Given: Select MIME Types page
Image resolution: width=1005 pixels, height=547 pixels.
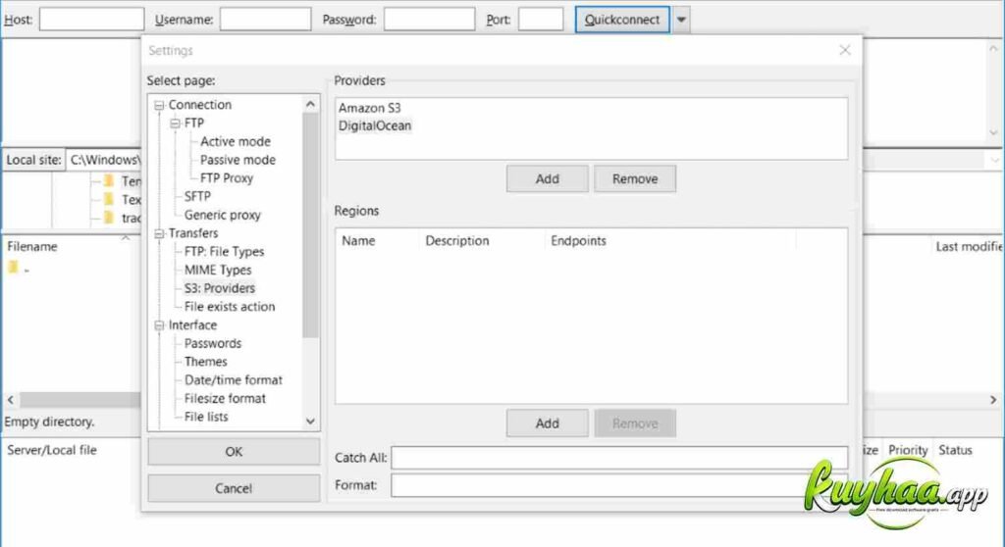Looking at the screenshot, I should [218, 271].
